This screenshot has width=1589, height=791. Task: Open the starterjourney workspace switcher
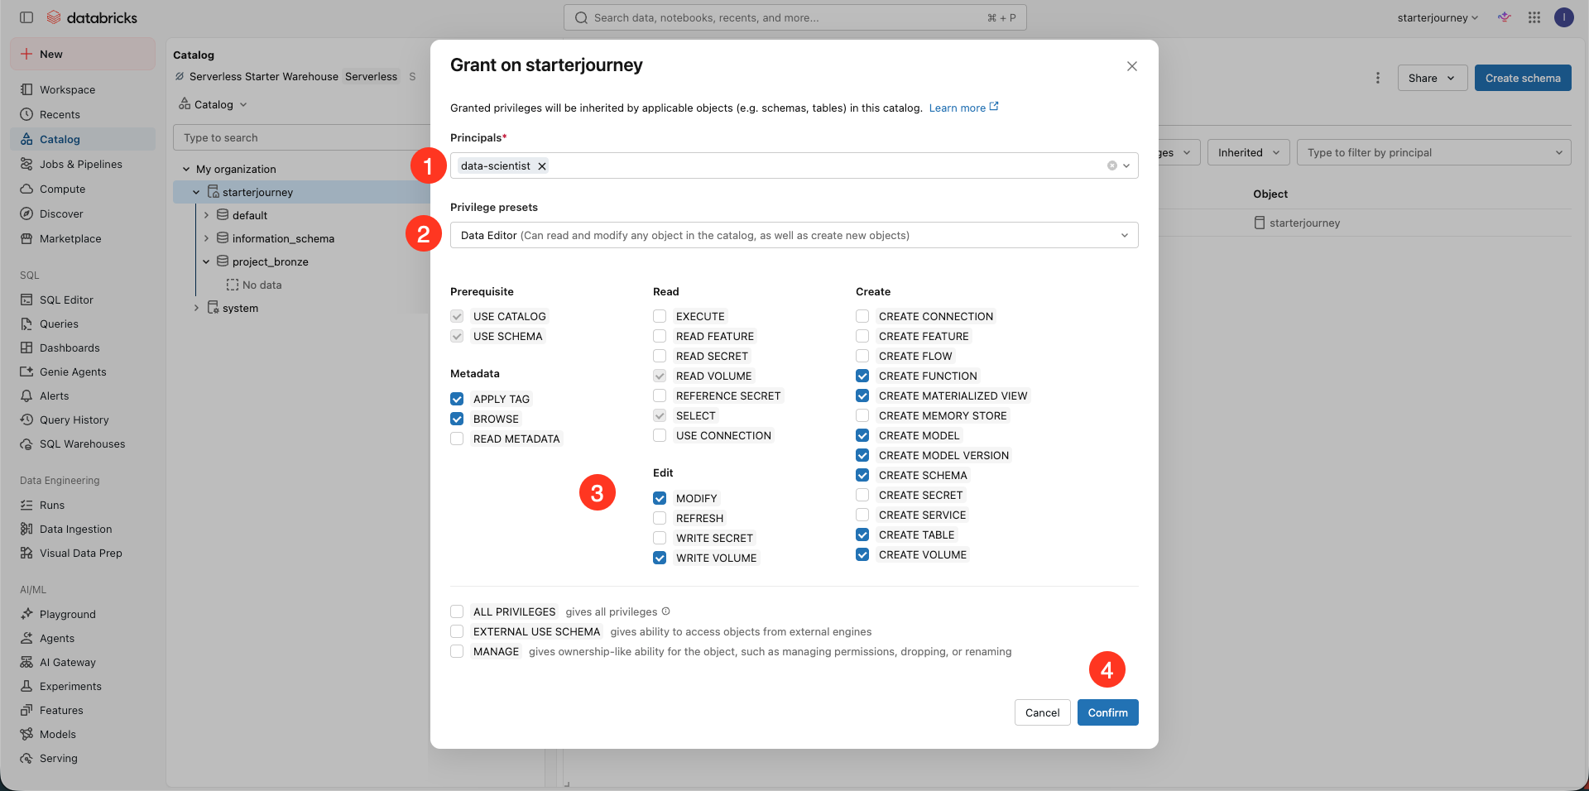click(1438, 17)
